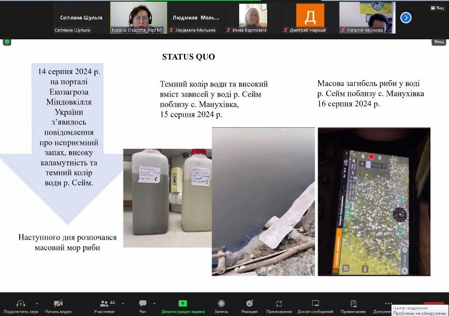Select Natalia Osadcha's video thumbnail
Image resolution: width=449 pixels, height=316 pixels.
coord(138,17)
